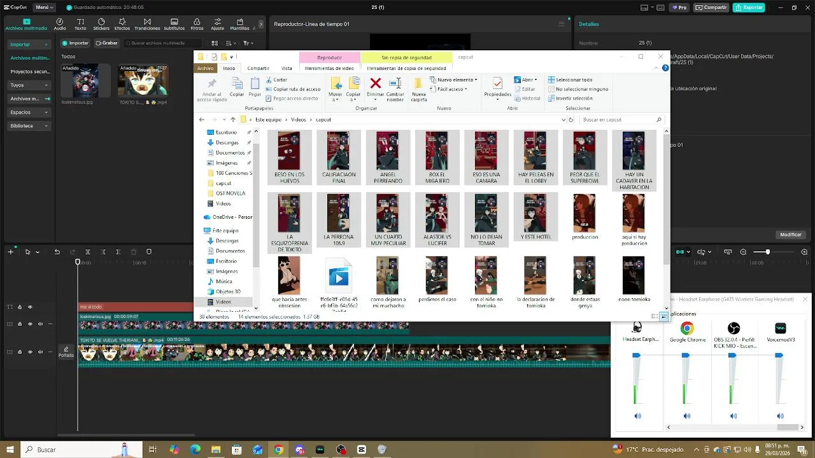815x458 pixels.
Task: Expand the Tuyos section in CapCut sidebar
Action: (x=29, y=85)
